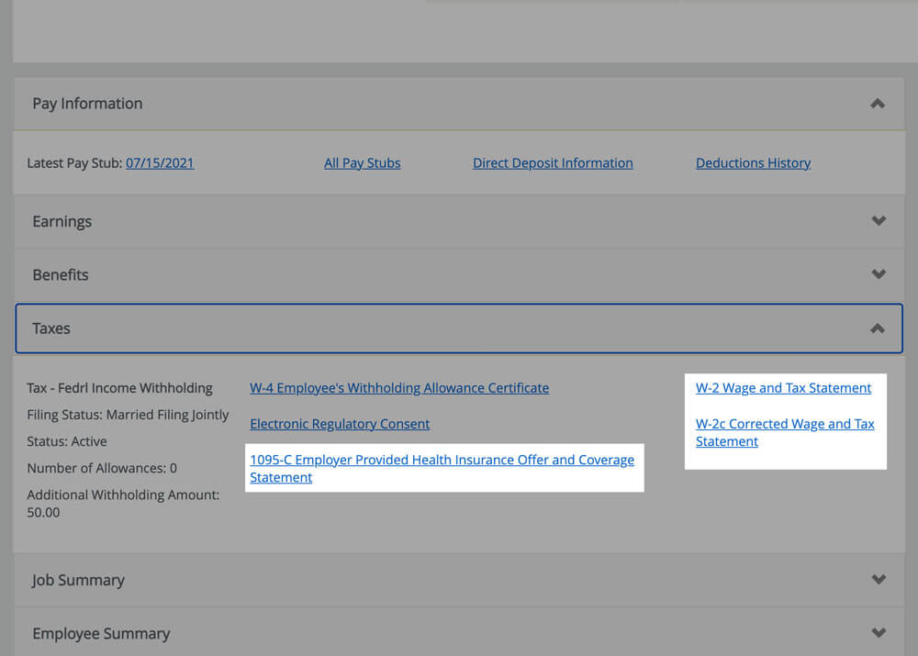
Task: View All Pay Stubs
Action: click(x=362, y=162)
